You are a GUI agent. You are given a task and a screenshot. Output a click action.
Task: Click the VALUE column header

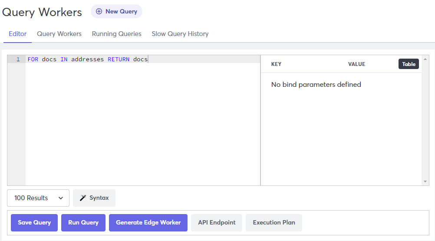(356, 64)
